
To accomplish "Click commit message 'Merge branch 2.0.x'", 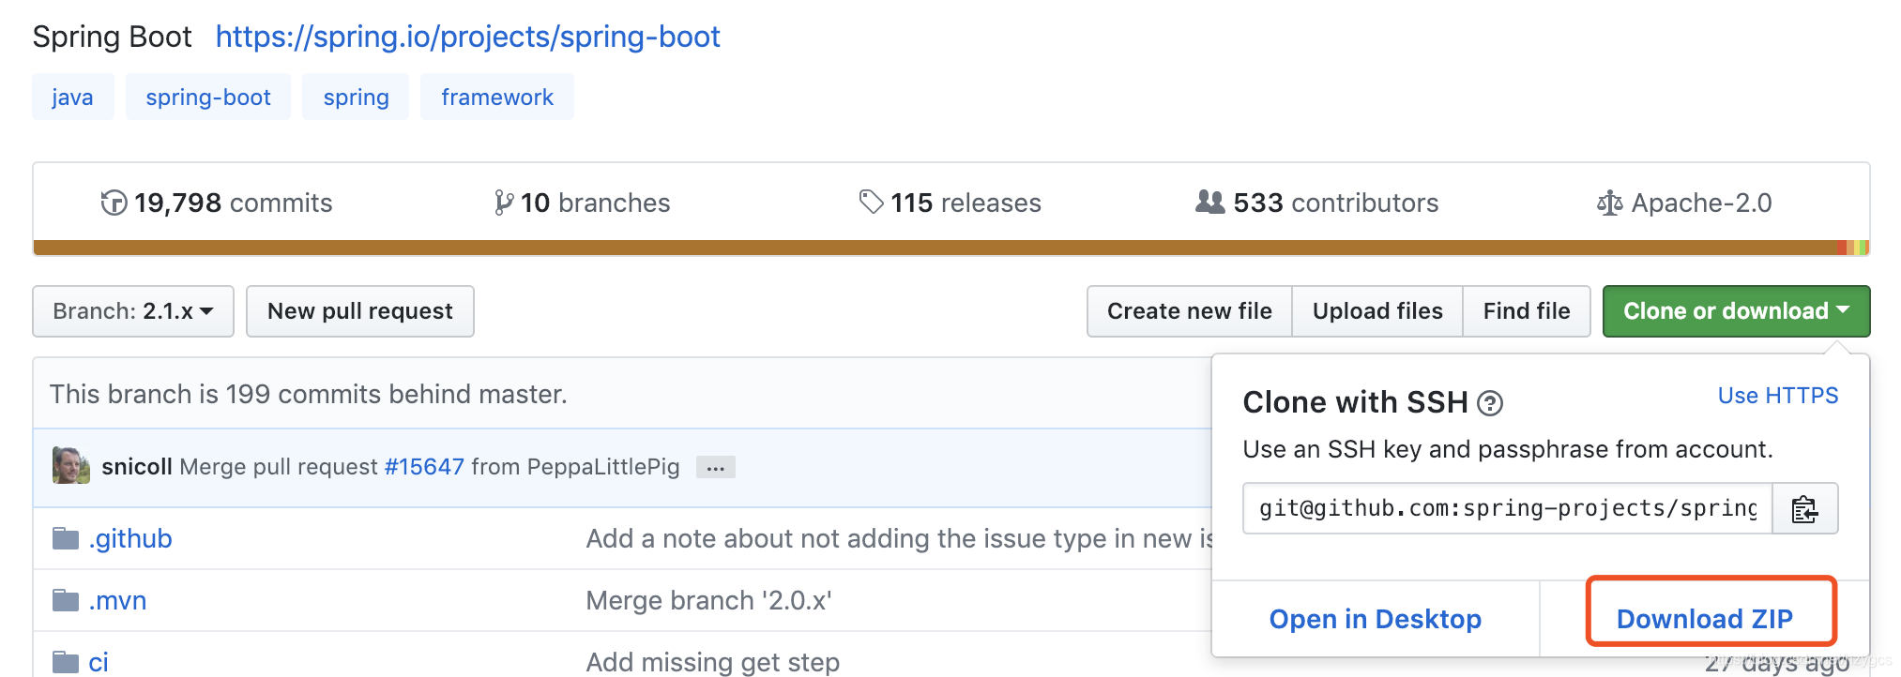I will tap(708, 600).
